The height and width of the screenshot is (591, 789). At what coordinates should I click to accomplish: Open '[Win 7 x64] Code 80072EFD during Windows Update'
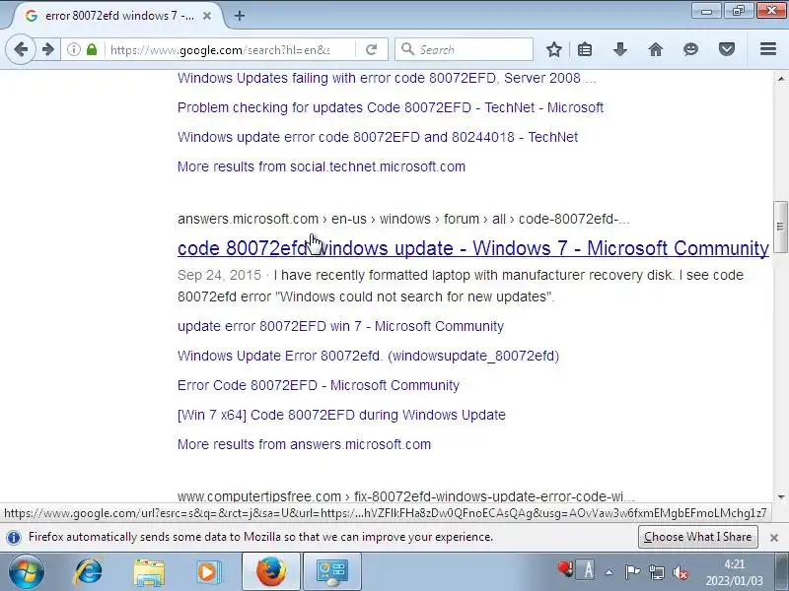[x=341, y=415]
